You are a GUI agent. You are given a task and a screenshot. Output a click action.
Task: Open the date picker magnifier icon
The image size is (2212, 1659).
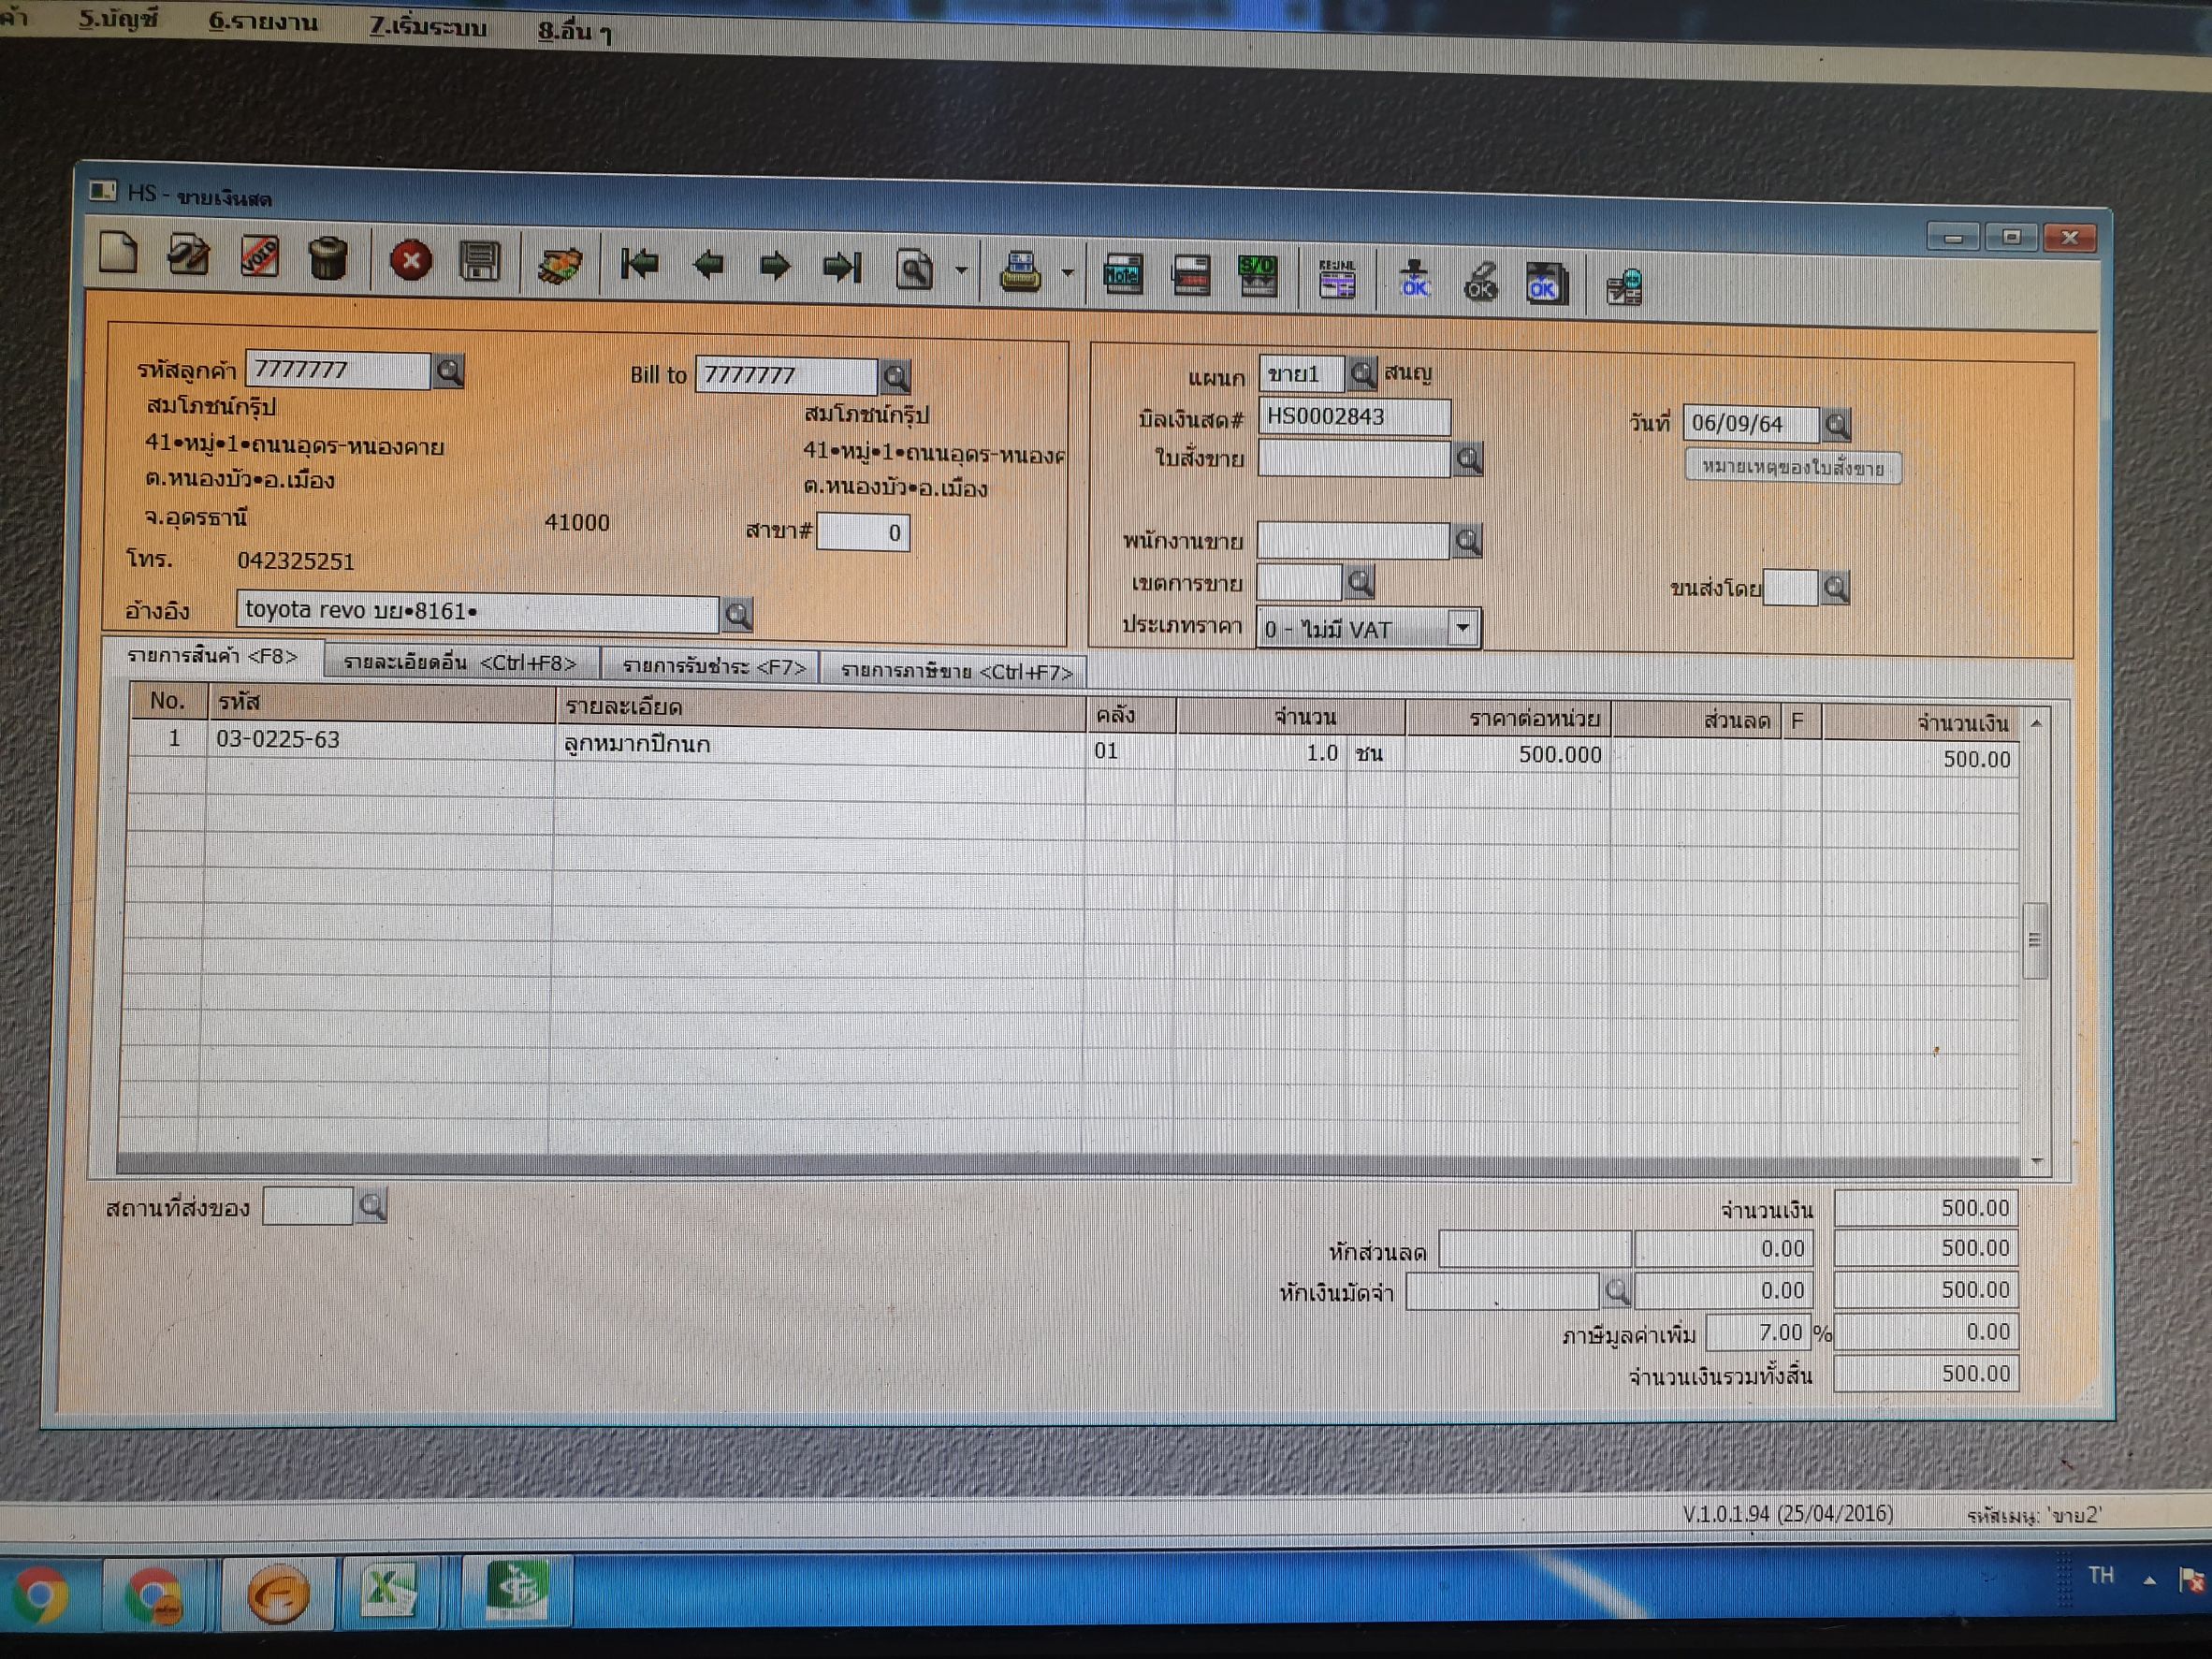click(x=1837, y=425)
